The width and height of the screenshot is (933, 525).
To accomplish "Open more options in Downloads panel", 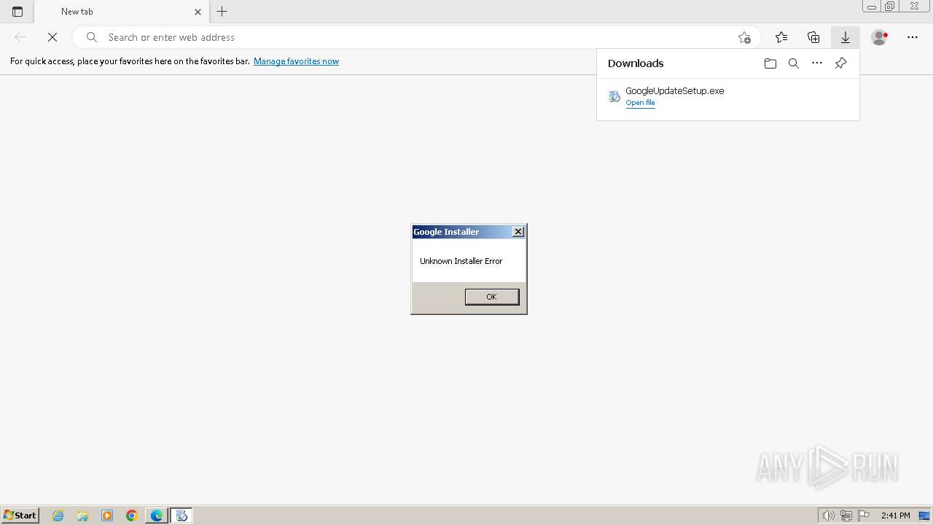I will click(x=817, y=63).
